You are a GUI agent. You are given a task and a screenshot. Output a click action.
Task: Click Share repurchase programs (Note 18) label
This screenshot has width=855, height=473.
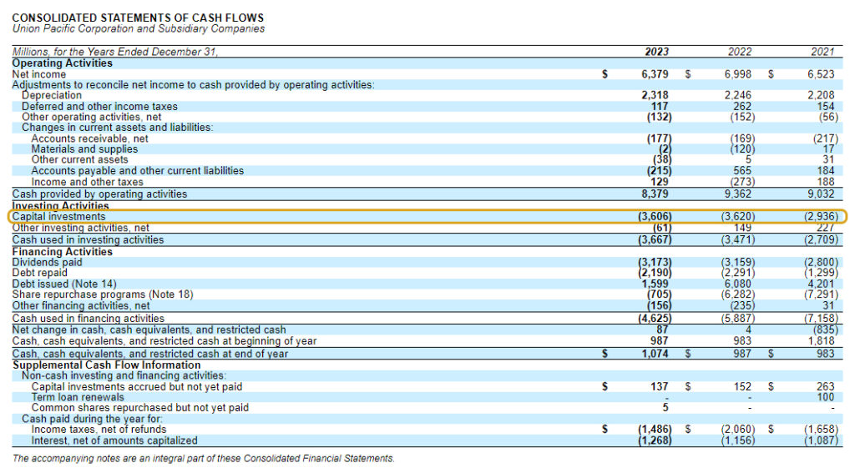click(x=103, y=294)
